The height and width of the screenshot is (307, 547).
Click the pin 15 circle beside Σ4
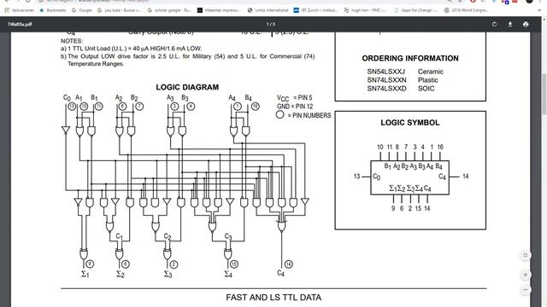coord(233,264)
